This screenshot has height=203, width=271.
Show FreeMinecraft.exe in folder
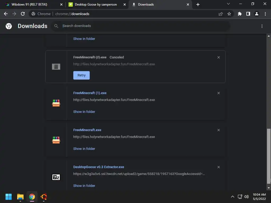(x=84, y=149)
